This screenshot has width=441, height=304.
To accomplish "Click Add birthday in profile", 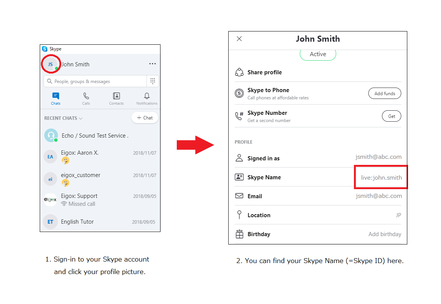I will [385, 234].
